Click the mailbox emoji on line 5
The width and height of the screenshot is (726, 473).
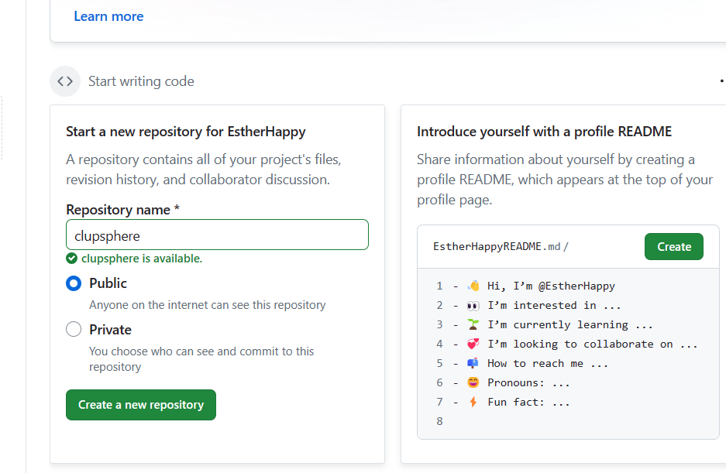[x=473, y=364]
